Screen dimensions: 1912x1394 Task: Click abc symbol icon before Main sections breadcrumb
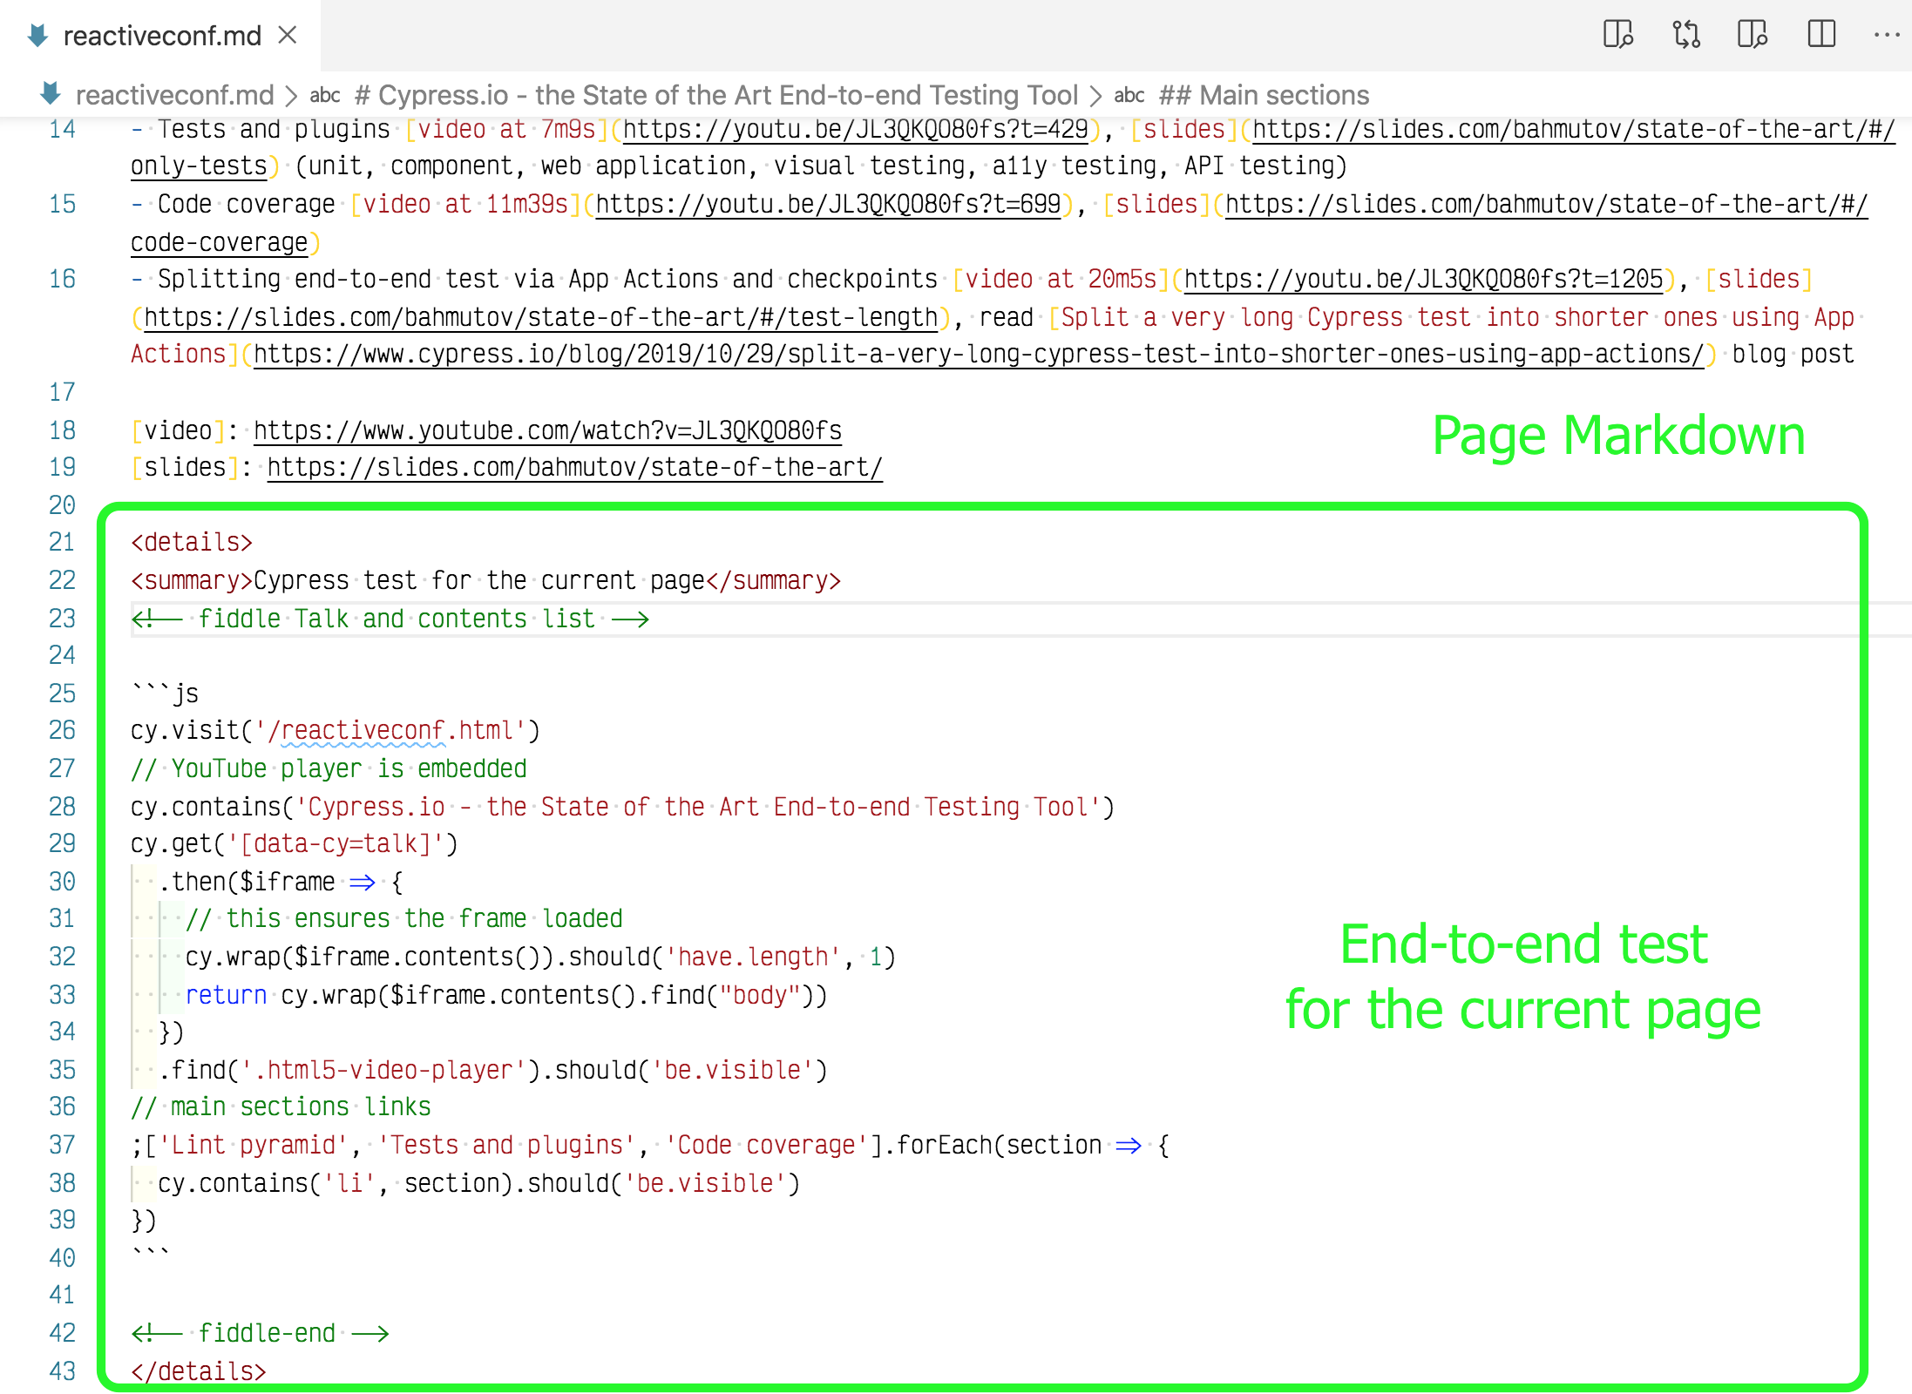pos(1129,95)
